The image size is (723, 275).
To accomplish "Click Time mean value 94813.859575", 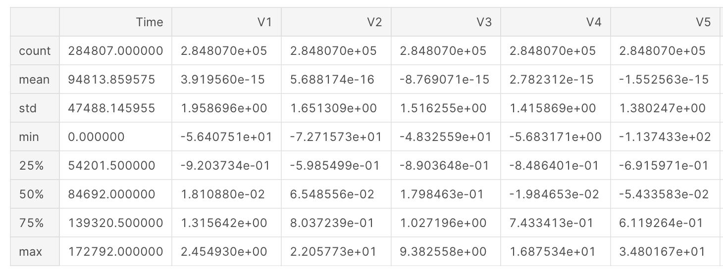I will point(111,79).
